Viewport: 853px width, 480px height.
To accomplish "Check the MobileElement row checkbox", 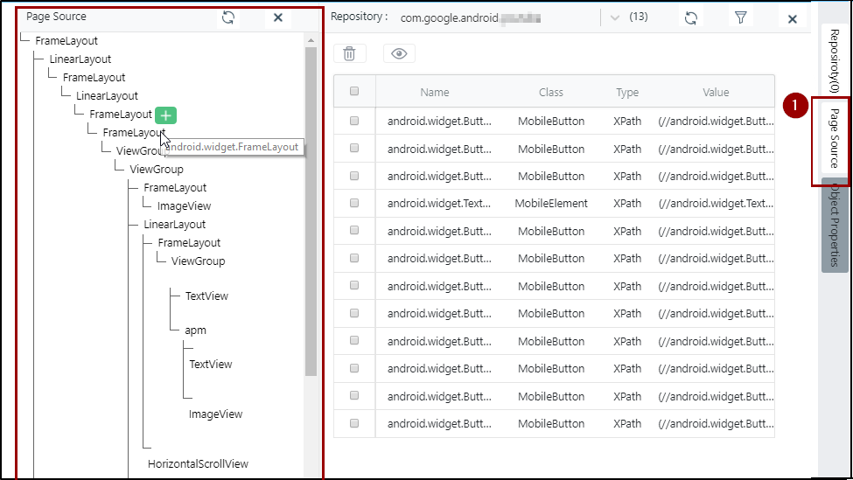I will click(x=354, y=204).
